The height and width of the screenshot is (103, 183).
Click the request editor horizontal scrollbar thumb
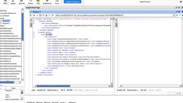tap(53, 86)
